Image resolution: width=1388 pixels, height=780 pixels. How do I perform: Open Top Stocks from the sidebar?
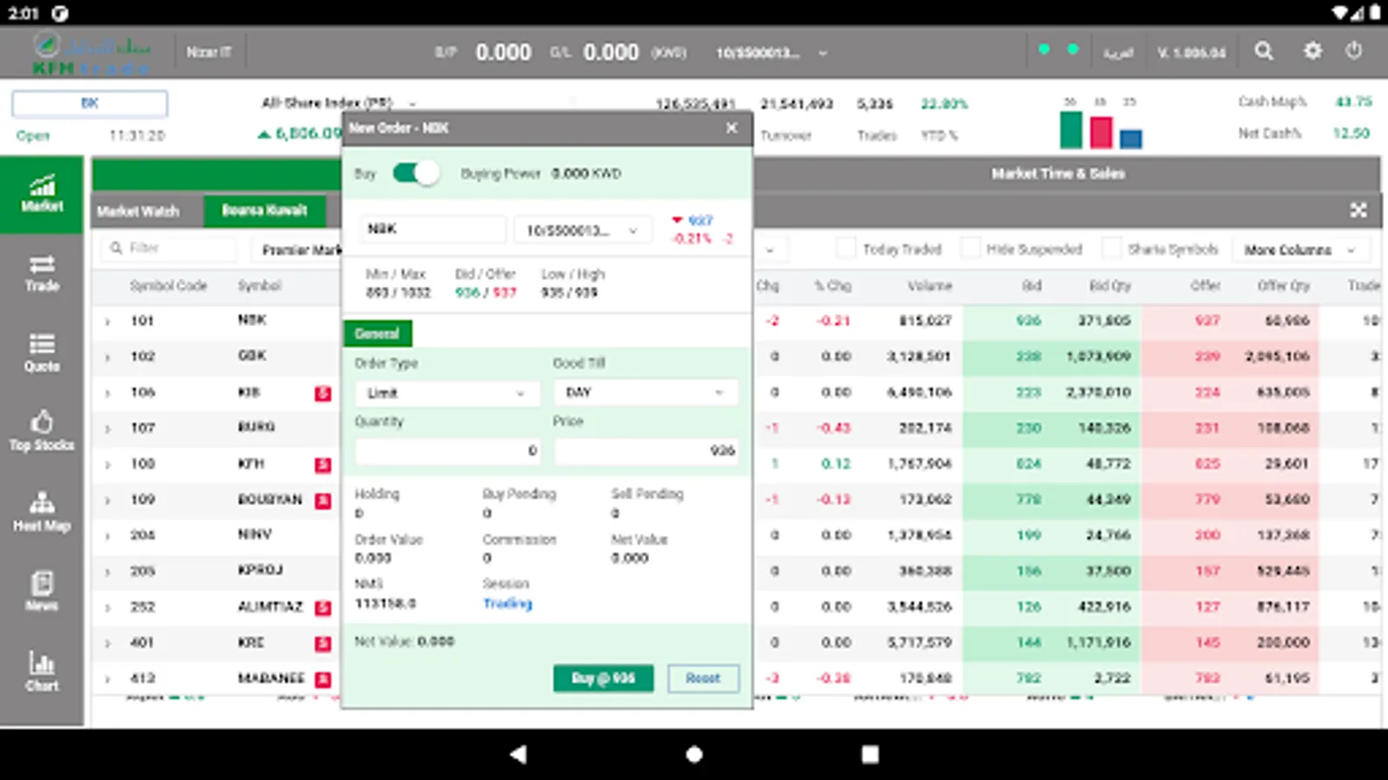[42, 432]
